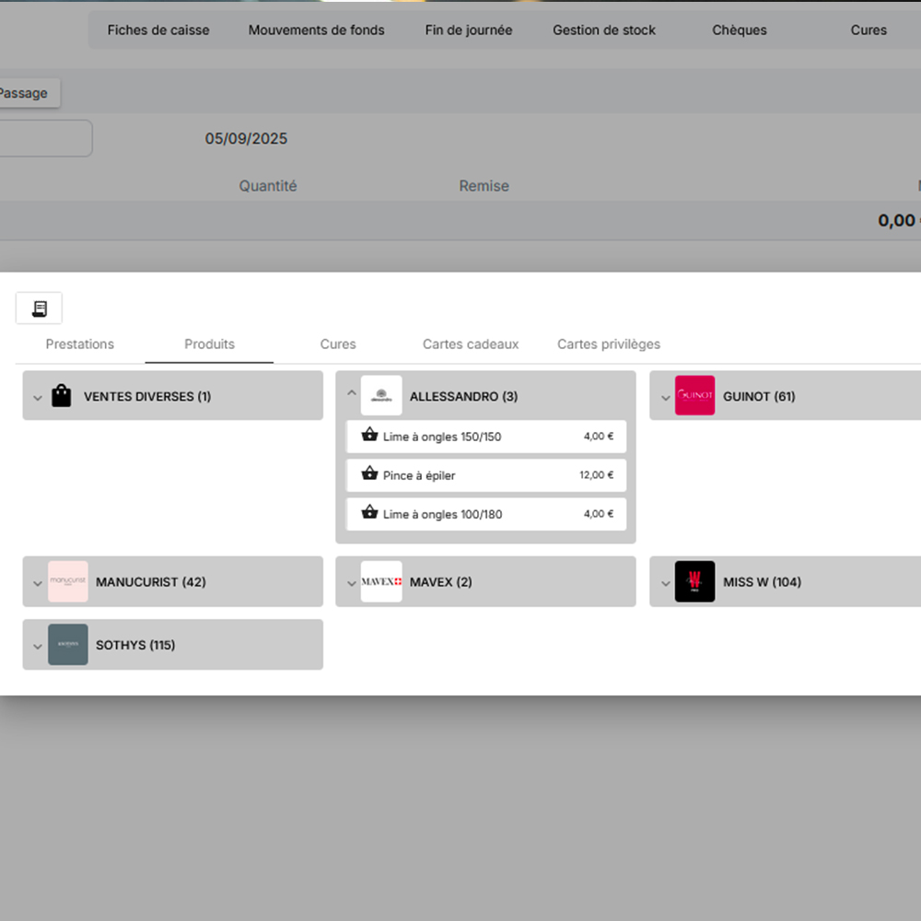Select the Mavex brand logo icon

381,581
